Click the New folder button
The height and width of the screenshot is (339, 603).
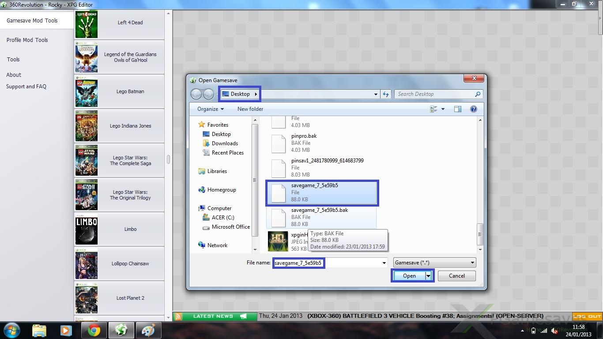click(250, 109)
